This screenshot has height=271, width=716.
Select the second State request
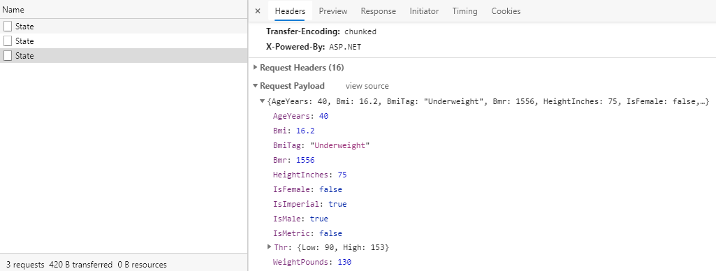click(x=123, y=41)
